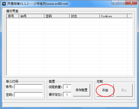Select the QQ号 column header
This screenshot has height=109, width=139.
[x=32, y=16]
